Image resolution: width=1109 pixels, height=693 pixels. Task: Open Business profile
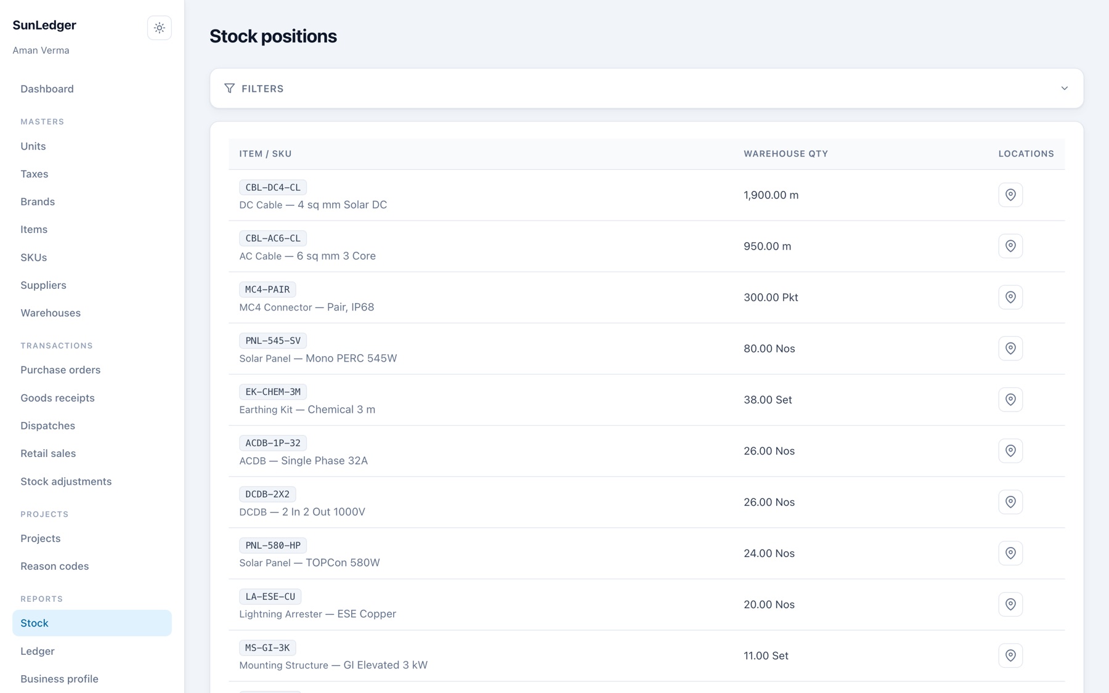click(92, 679)
